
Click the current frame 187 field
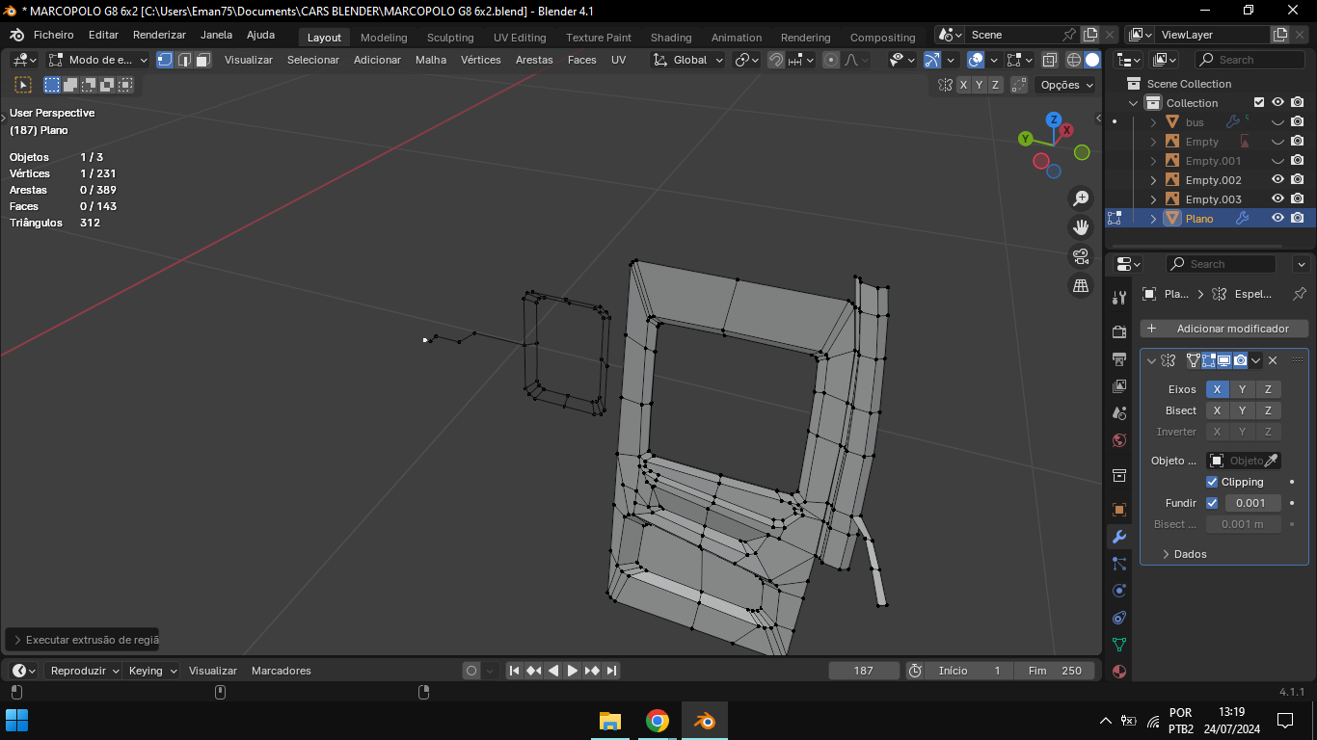(x=864, y=671)
